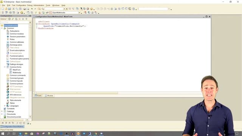
Task: Select Roles in the tree
Action: point(12,39)
